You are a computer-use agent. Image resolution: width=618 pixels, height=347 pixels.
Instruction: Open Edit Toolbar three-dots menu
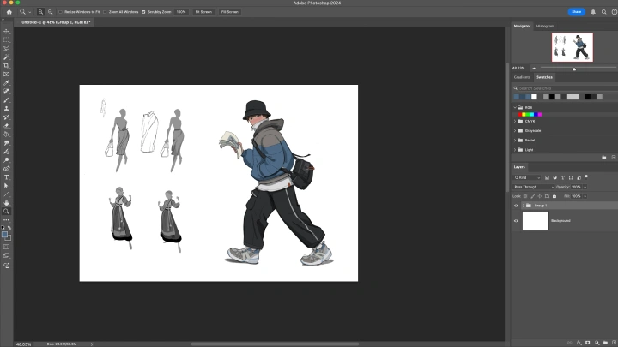[x=6, y=220]
